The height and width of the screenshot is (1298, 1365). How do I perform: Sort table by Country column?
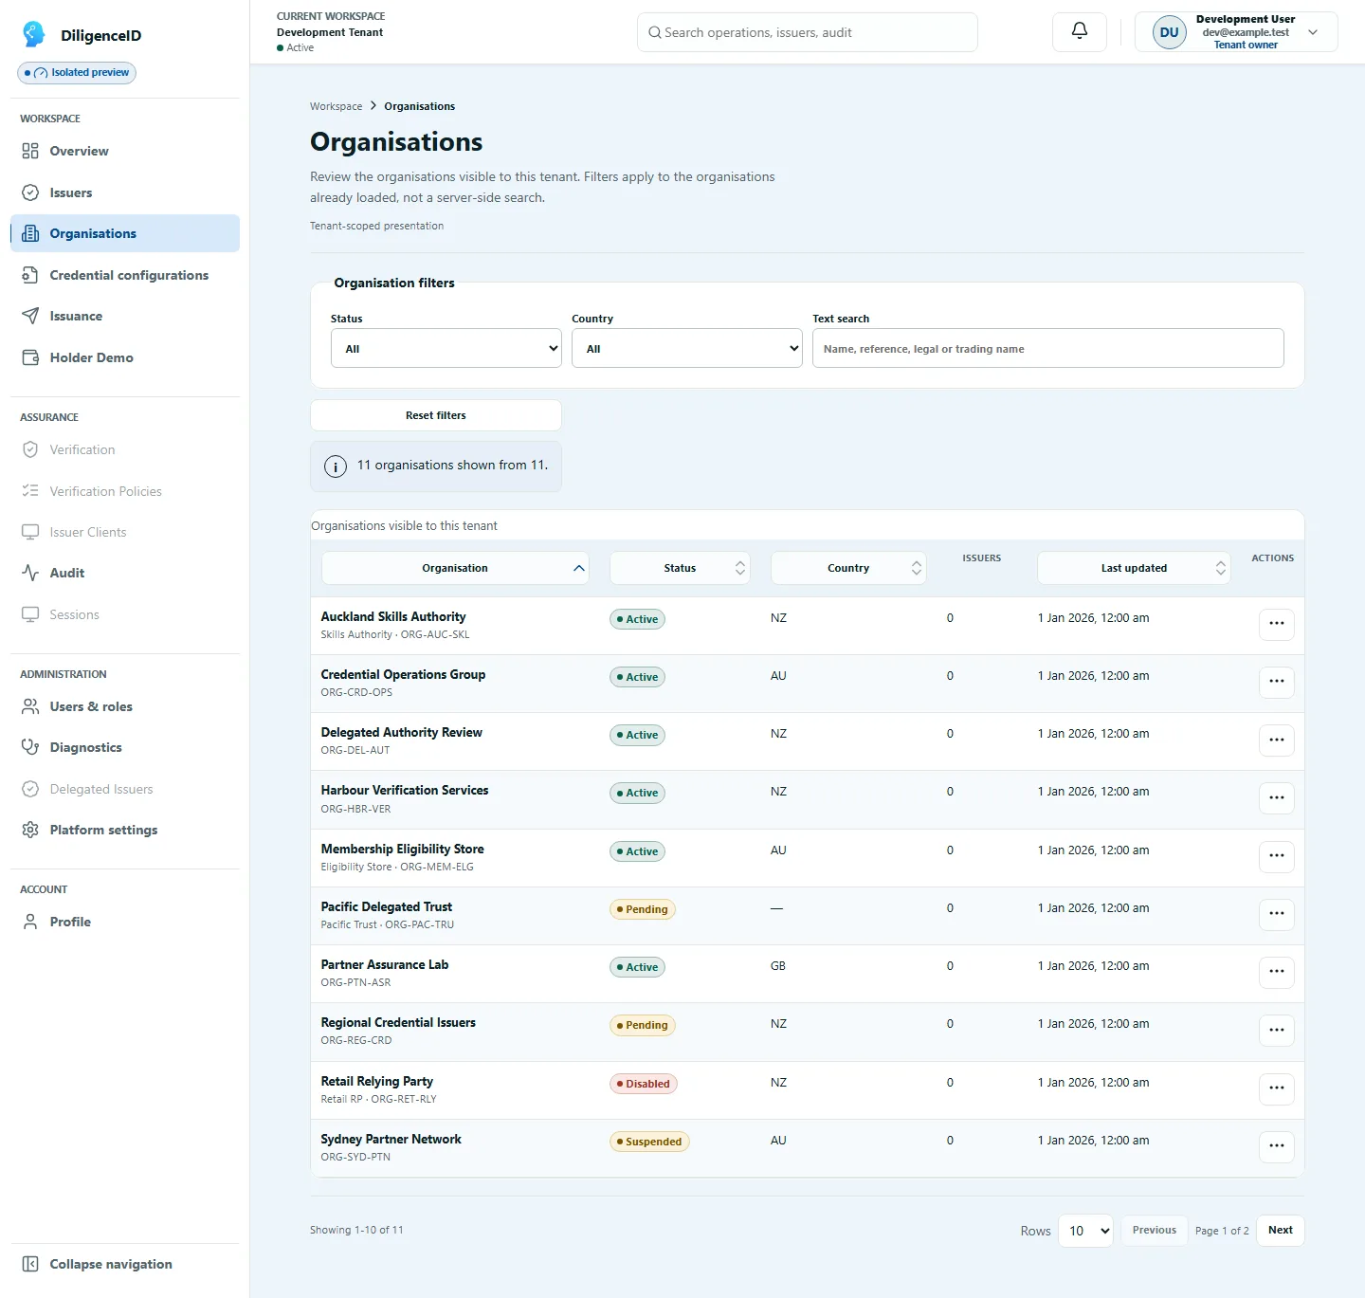(x=848, y=568)
